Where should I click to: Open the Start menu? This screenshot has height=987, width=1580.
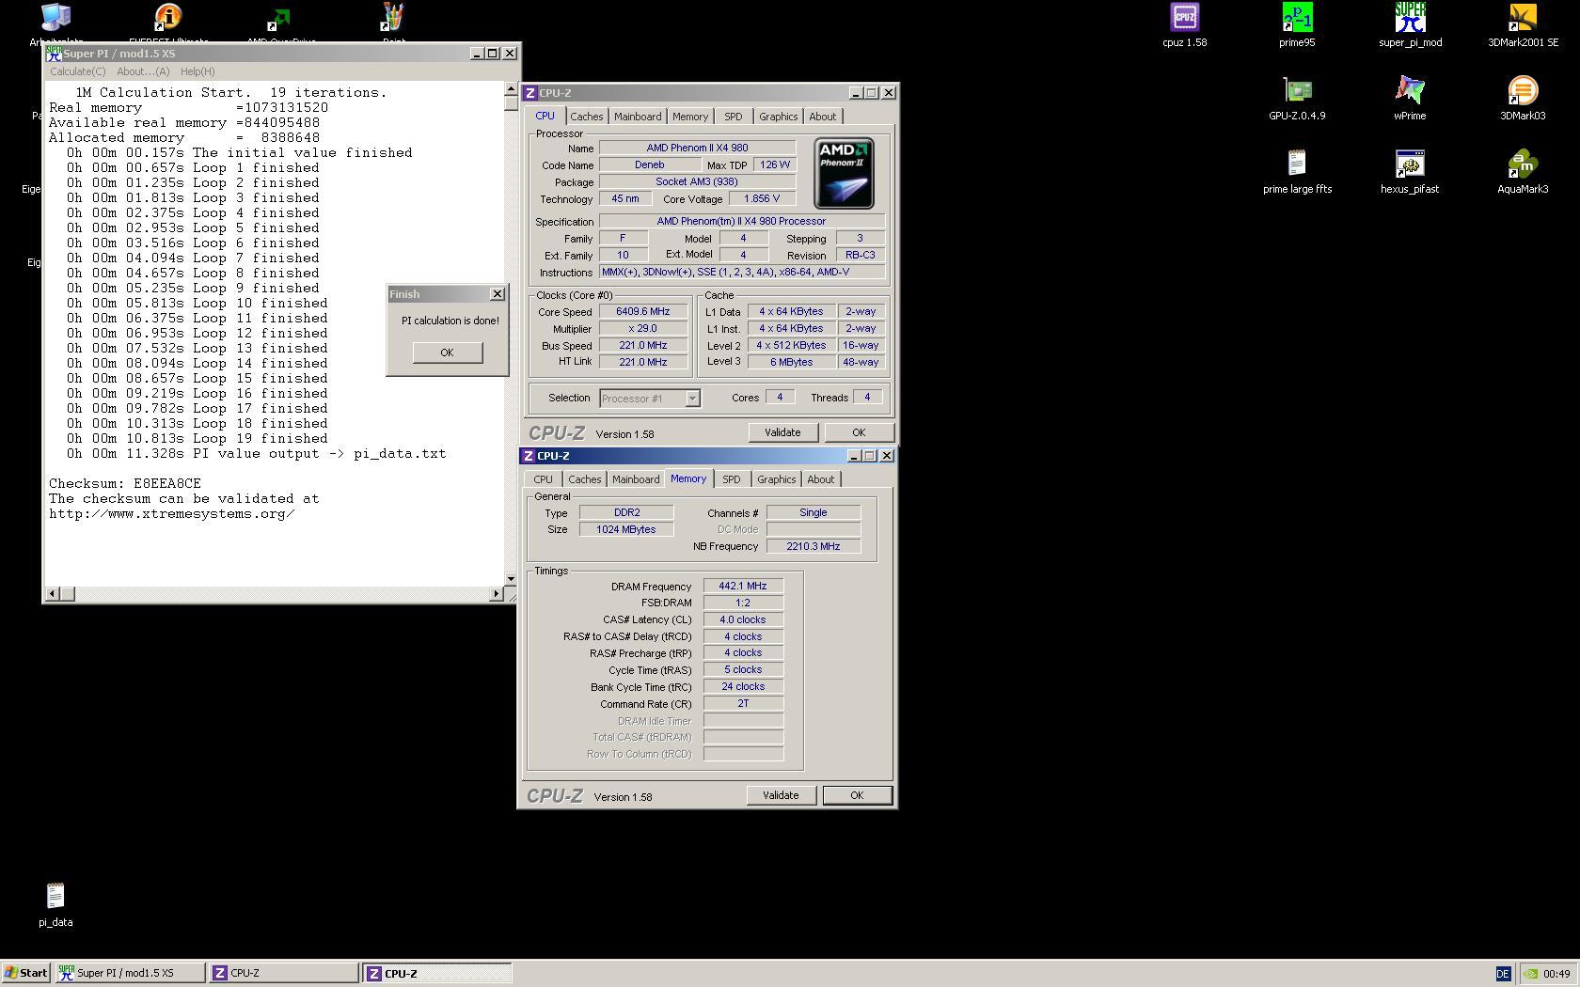[x=26, y=973]
